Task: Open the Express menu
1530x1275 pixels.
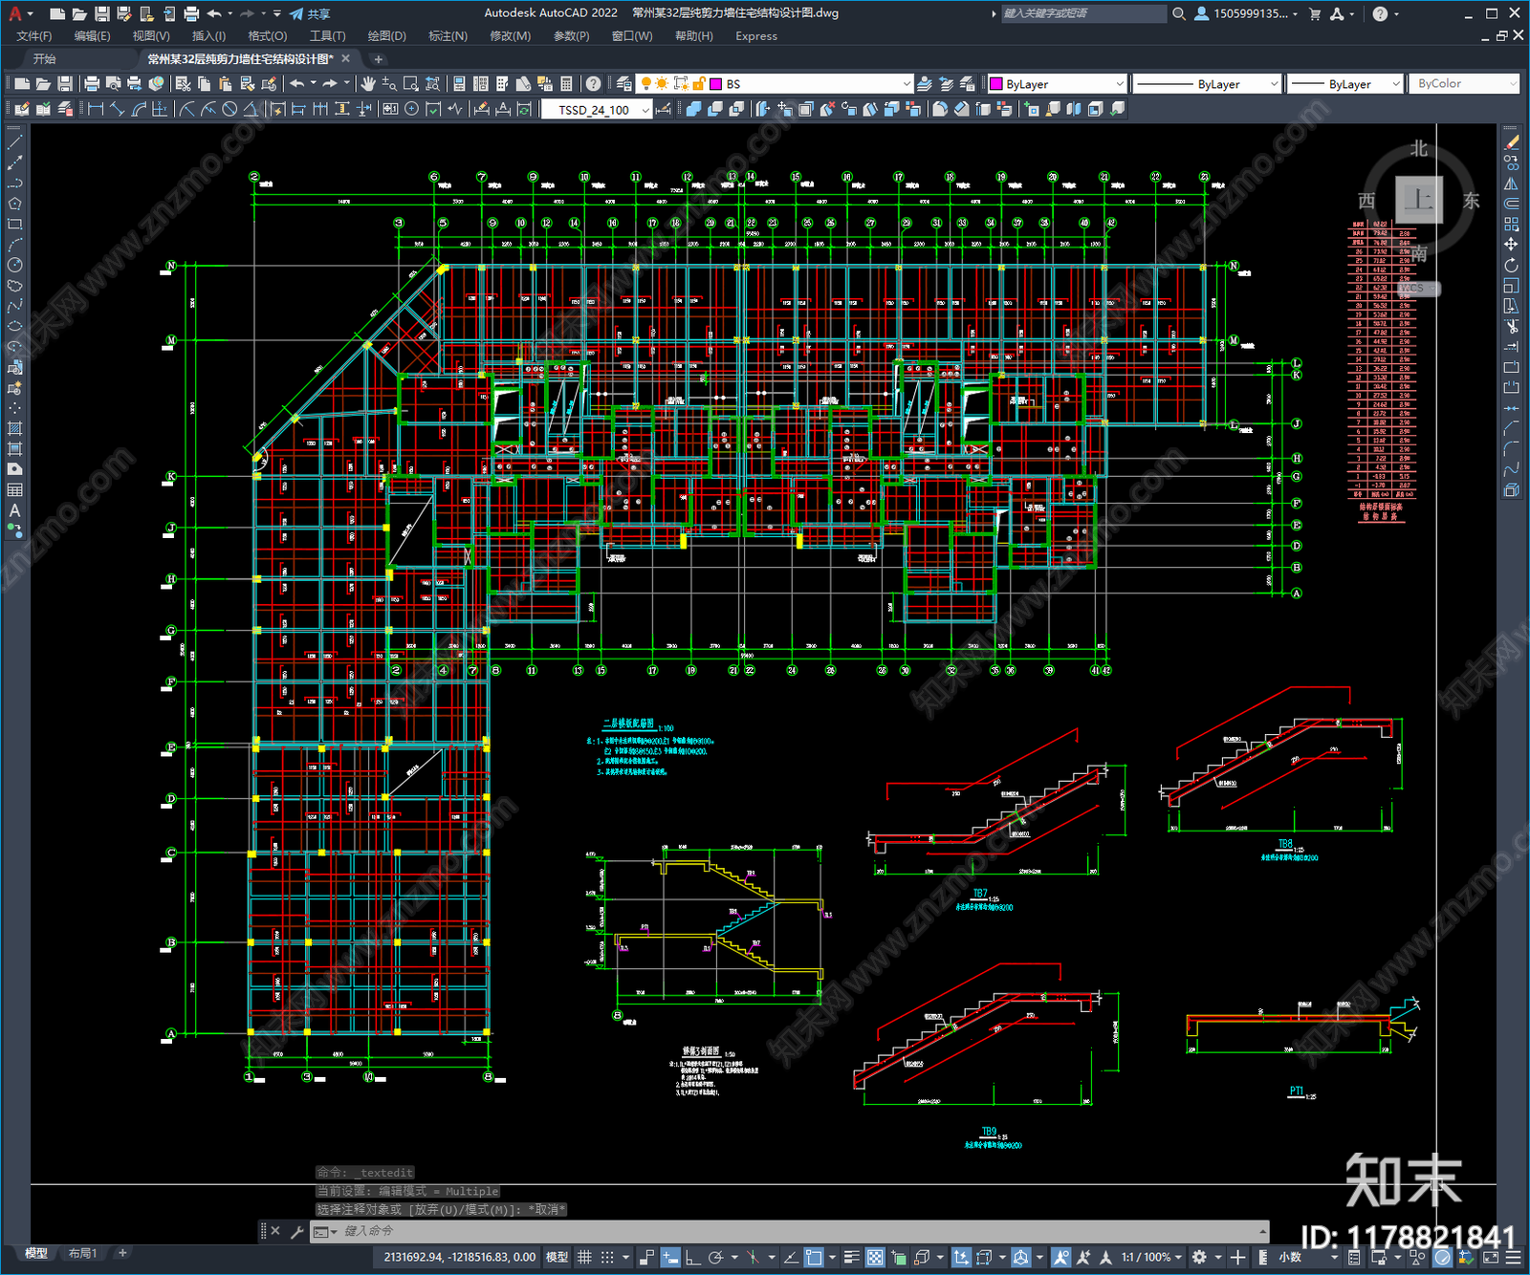Action: coord(756,36)
